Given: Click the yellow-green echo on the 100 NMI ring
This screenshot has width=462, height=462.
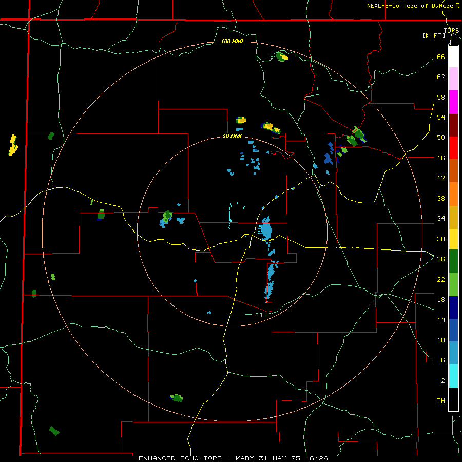Looking at the screenshot, I should pos(282,56).
